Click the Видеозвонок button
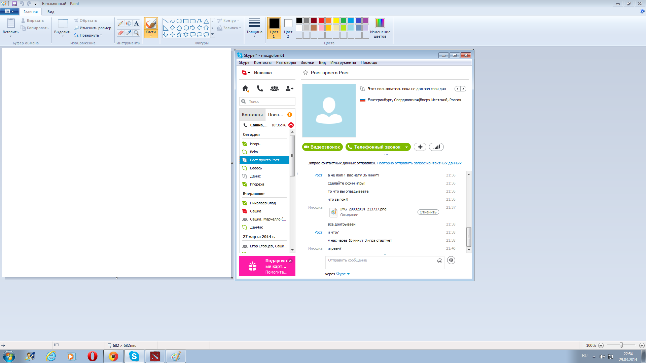This screenshot has width=646, height=363. (x=322, y=147)
